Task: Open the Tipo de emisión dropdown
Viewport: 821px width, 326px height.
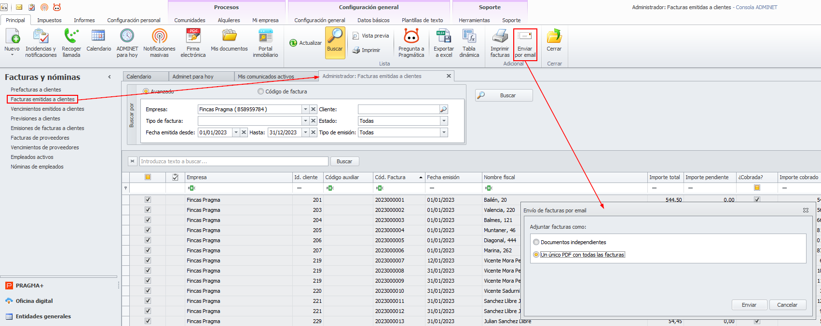Action: pyautogui.click(x=444, y=132)
